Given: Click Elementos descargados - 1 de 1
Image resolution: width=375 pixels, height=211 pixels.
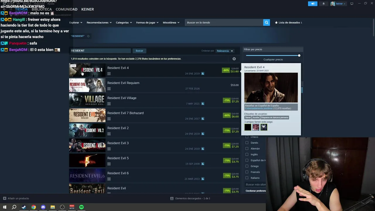Looking at the screenshot, I should pyautogui.click(x=190, y=198).
